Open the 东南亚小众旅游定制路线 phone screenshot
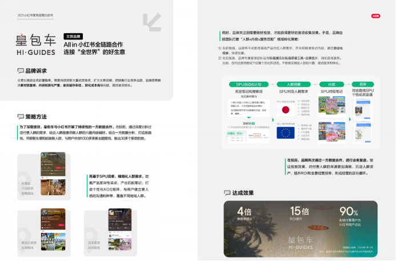The image size is (396, 261). [53, 173]
